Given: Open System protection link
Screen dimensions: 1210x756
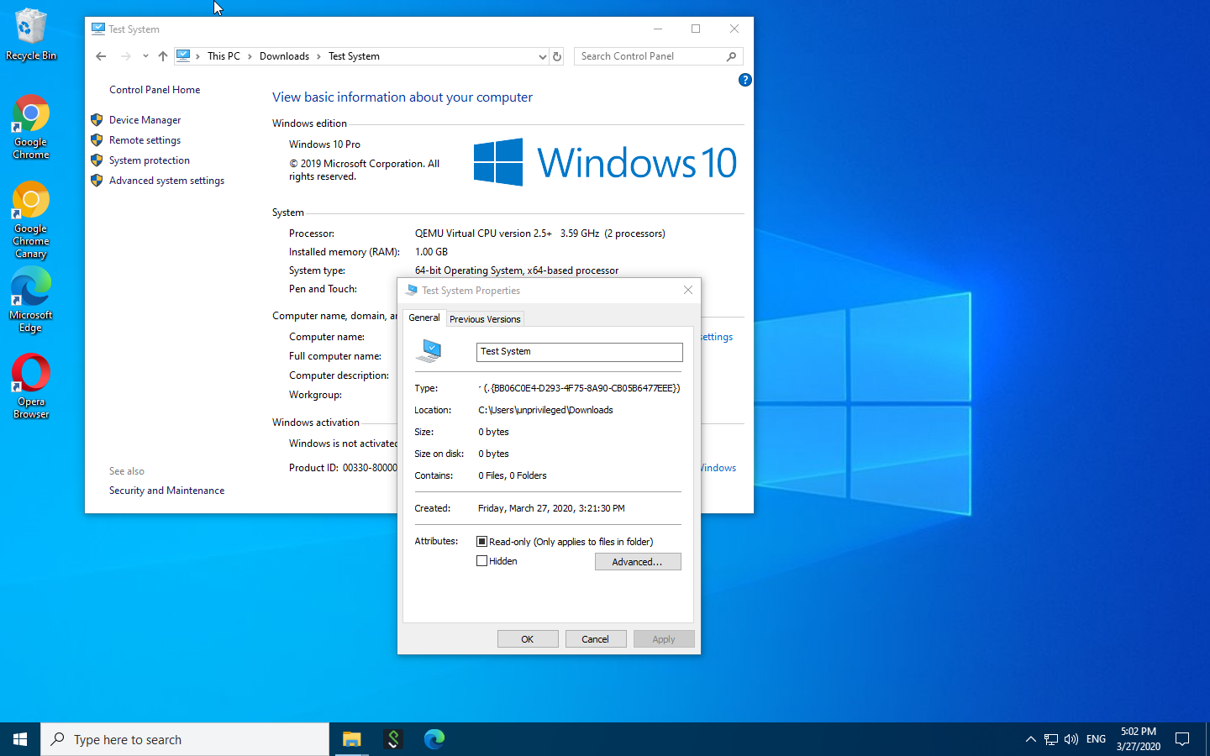Looking at the screenshot, I should tap(149, 160).
